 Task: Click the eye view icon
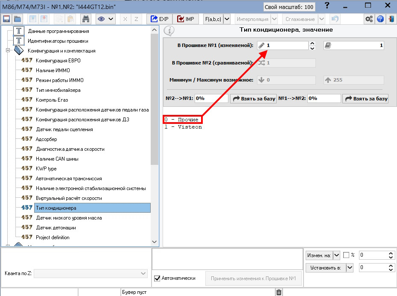pos(101,19)
